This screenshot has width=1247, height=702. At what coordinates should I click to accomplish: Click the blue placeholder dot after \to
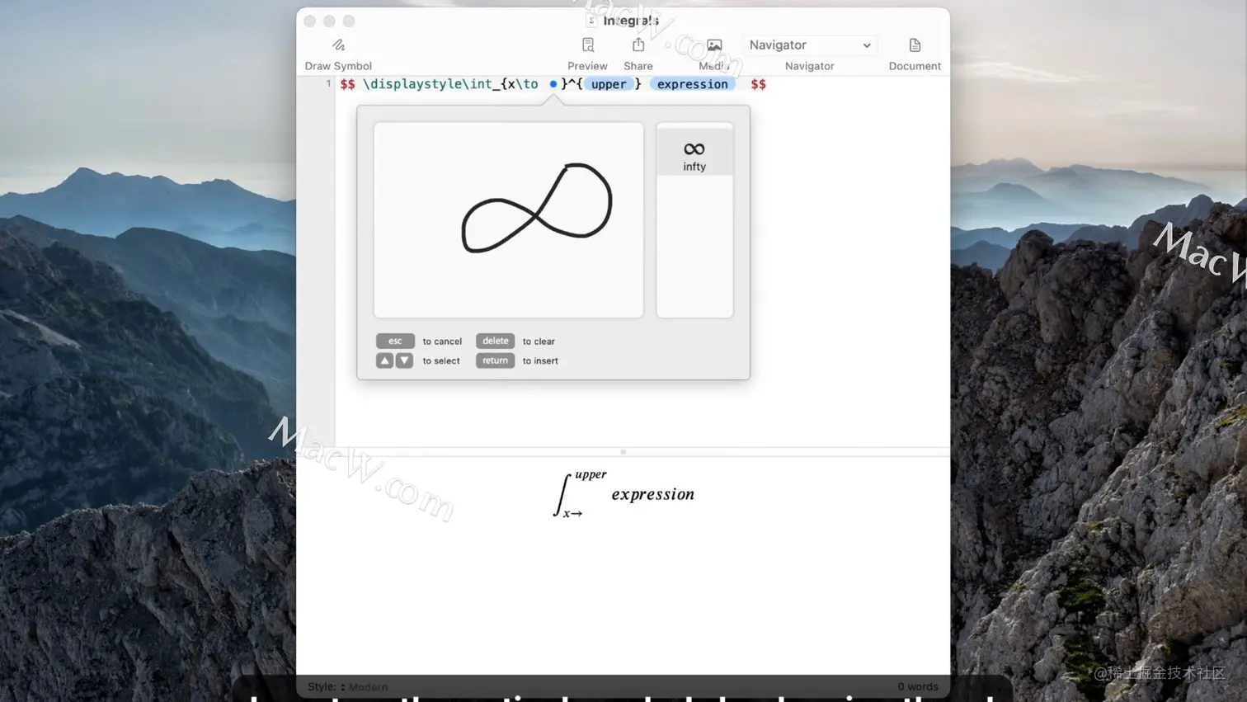coord(553,84)
